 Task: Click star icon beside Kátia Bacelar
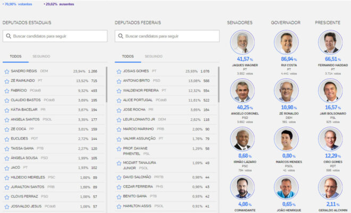pyautogui.click(x=6, y=110)
